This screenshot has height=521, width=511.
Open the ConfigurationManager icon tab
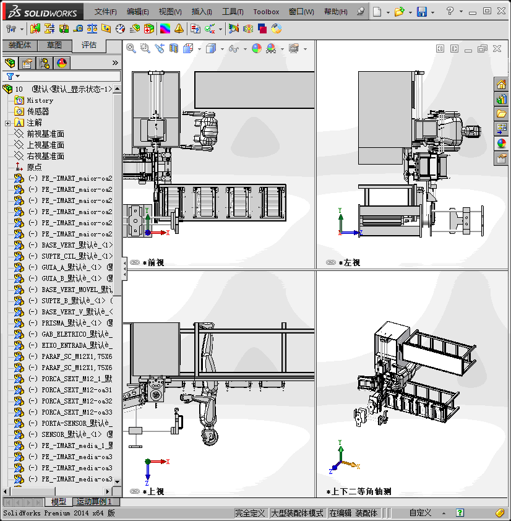[45, 62]
